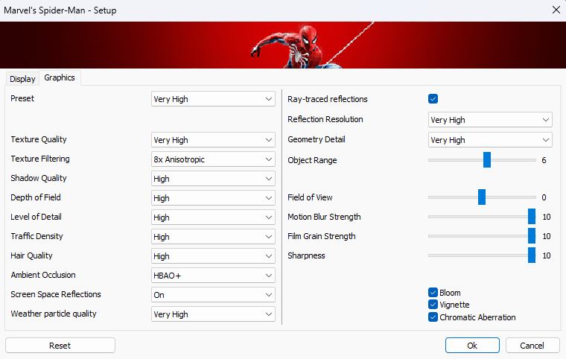Image resolution: width=566 pixels, height=359 pixels.
Task: Confirm settings with the Ok button
Action: 472,346
